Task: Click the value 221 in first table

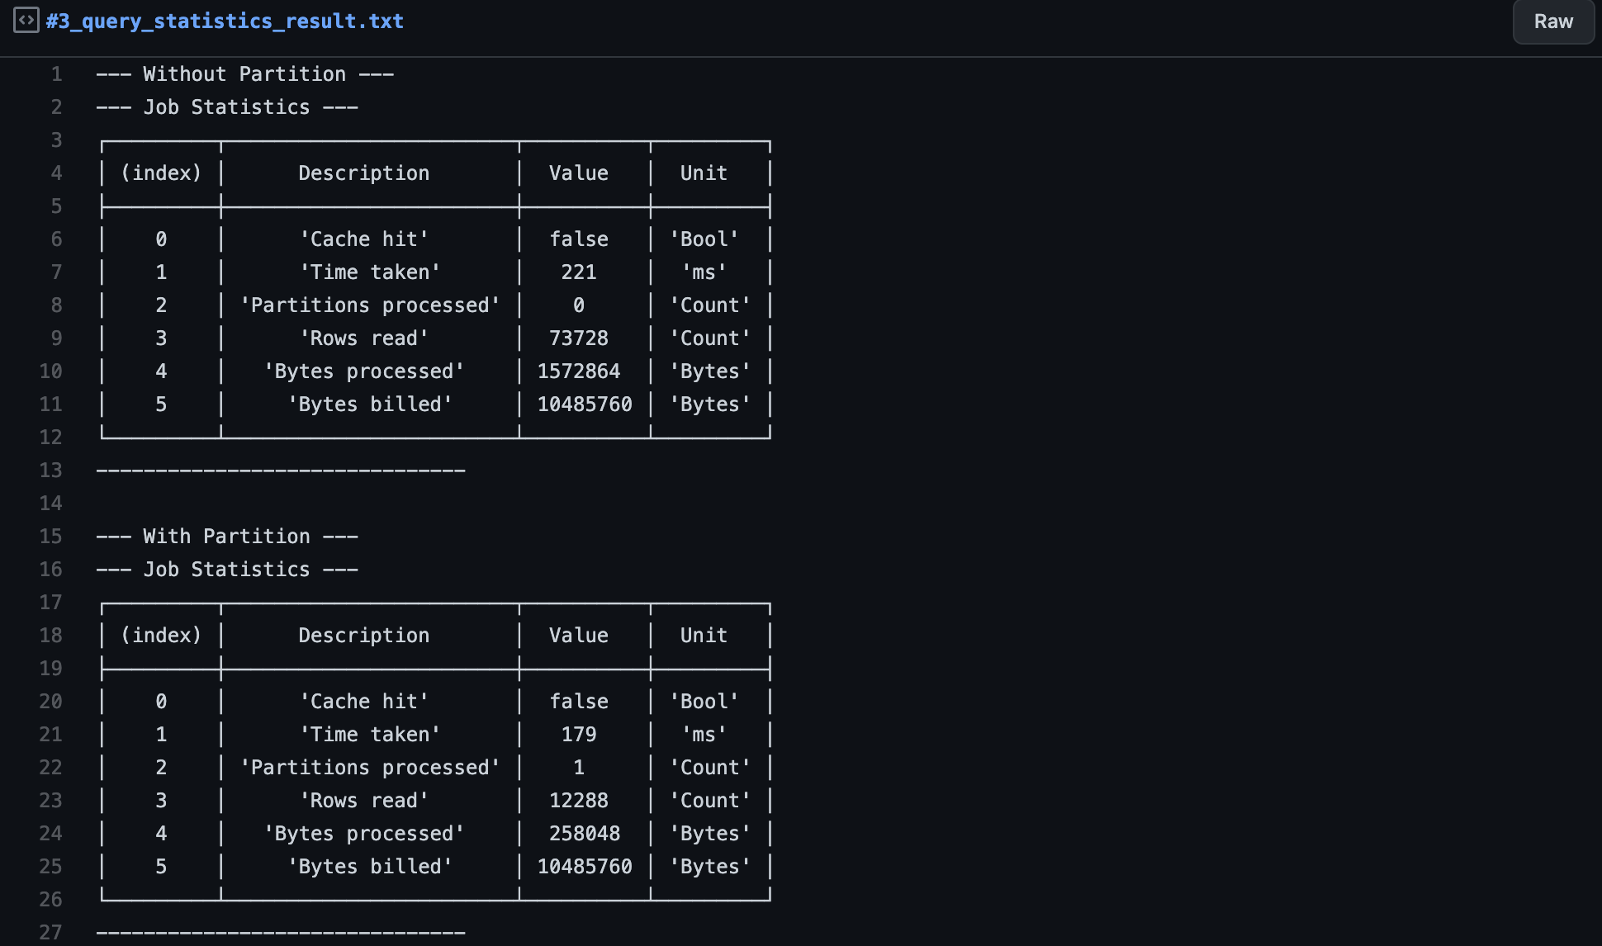Action: coord(579,272)
